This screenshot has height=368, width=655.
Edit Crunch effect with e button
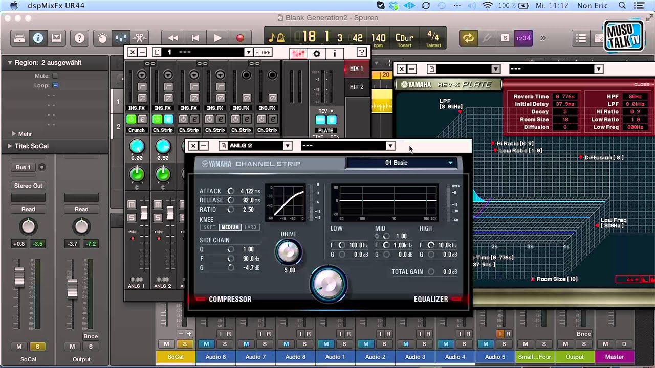pyautogui.click(x=142, y=119)
